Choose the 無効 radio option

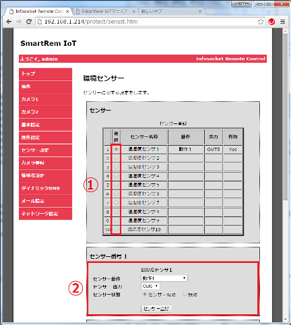tap(185, 294)
